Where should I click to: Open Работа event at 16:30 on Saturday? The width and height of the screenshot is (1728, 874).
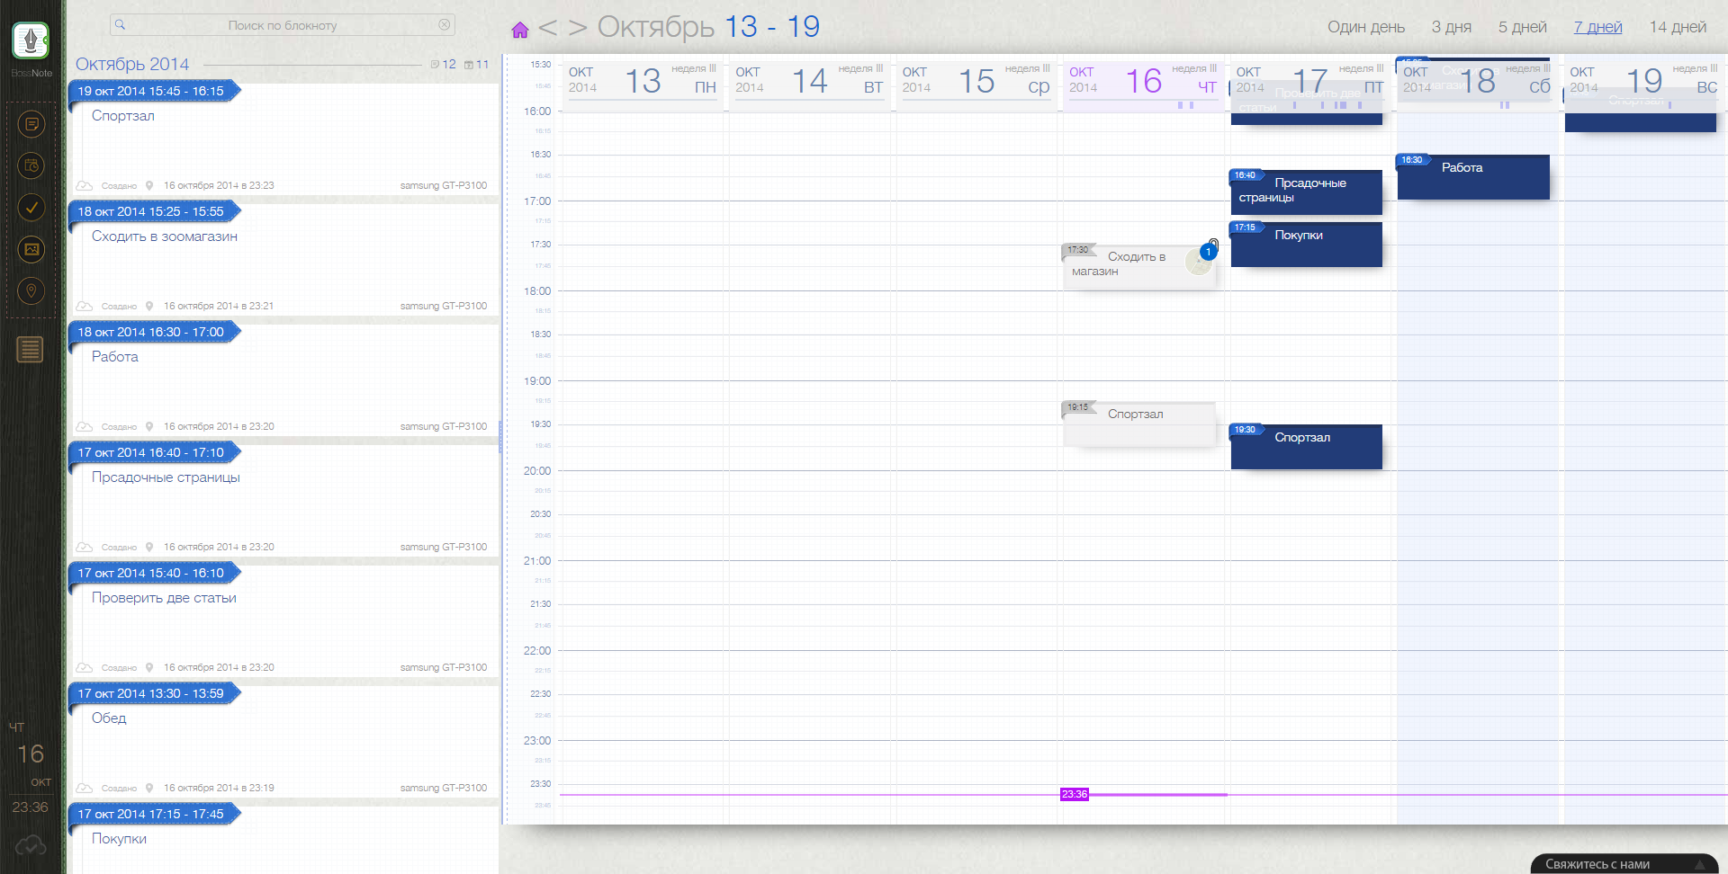coord(1473,176)
